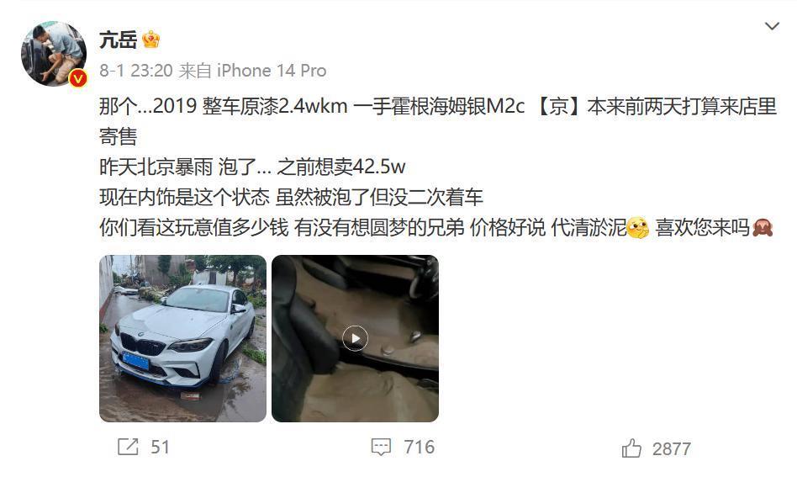Click the repost share icon
The width and height of the screenshot is (797, 477).
(x=128, y=447)
